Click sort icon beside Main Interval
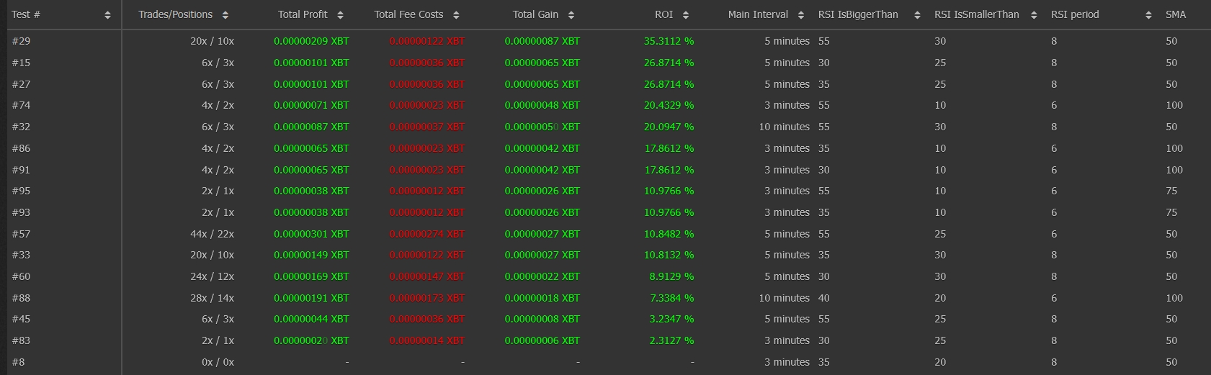The width and height of the screenshot is (1211, 375). pyautogui.click(x=800, y=15)
